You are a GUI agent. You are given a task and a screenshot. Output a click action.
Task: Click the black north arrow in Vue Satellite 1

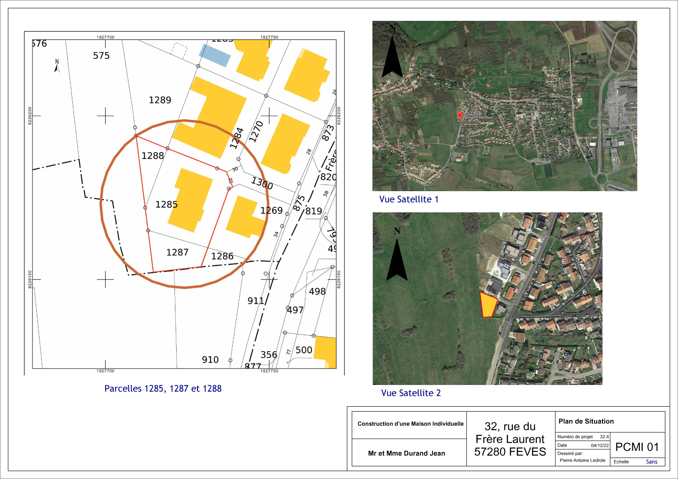392,55
